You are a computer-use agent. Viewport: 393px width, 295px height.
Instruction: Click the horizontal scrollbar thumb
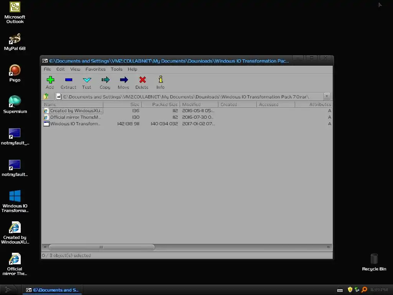click(x=101, y=247)
